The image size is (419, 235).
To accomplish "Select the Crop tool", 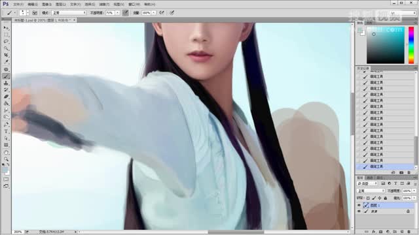I will click(x=6, y=55).
